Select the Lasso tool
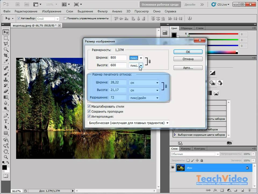The image size is (258, 194). (x=6, y=44)
